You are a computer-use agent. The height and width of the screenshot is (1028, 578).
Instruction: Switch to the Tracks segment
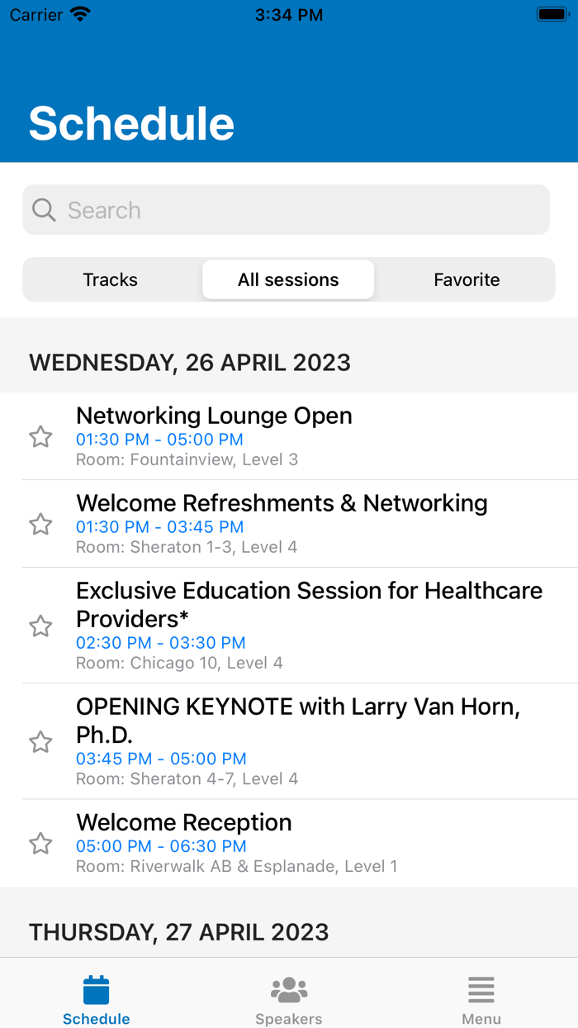tap(111, 280)
